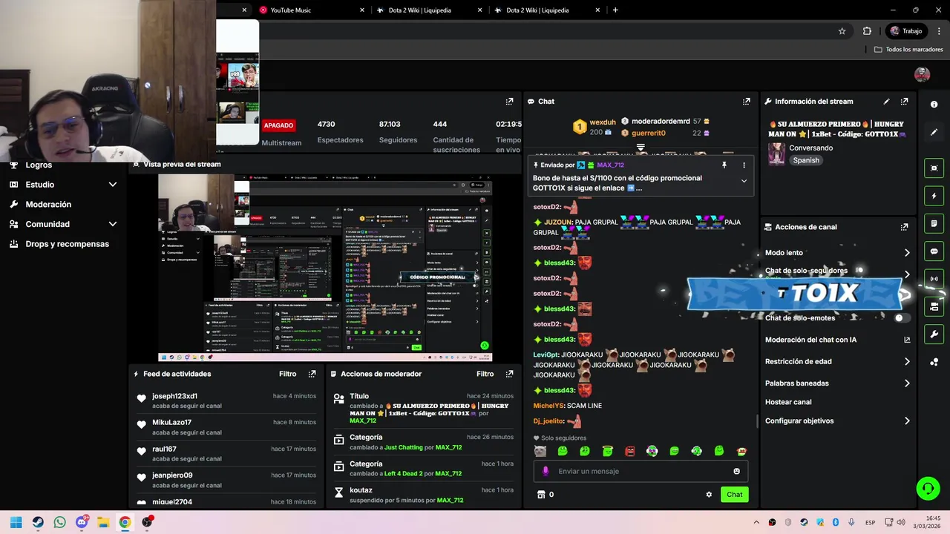Expand the Estudio sidebar section
The height and width of the screenshot is (534, 950).
tap(113, 185)
